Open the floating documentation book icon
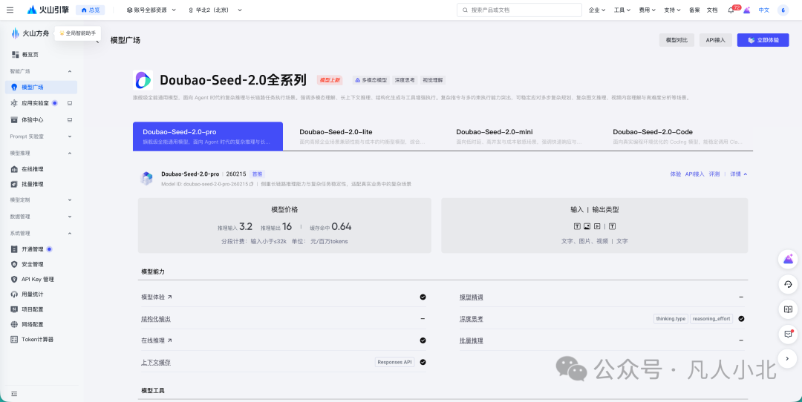The image size is (802, 402). point(788,309)
